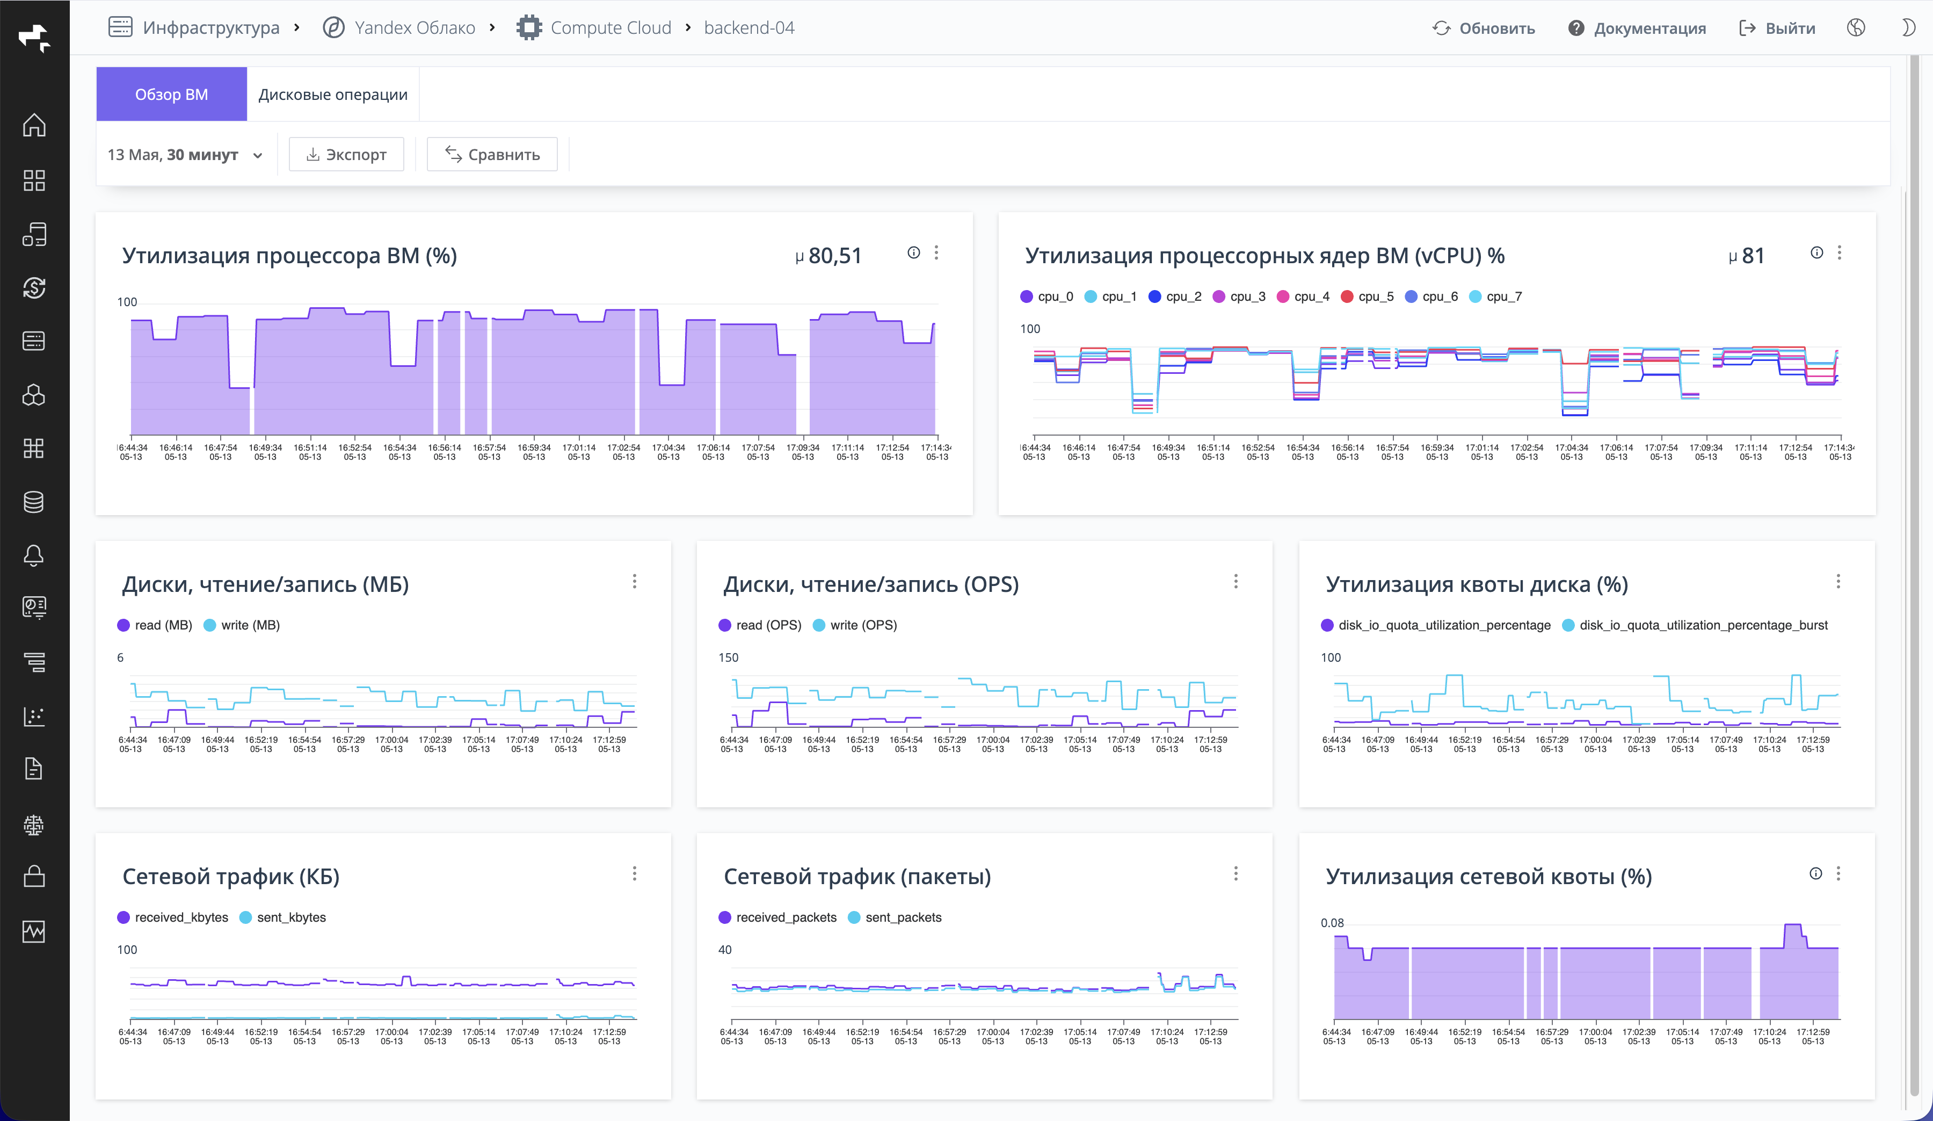1933x1121 pixels.
Task: Open menu for Сетевой трафик (пакеты) chart
Action: click(1236, 873)
